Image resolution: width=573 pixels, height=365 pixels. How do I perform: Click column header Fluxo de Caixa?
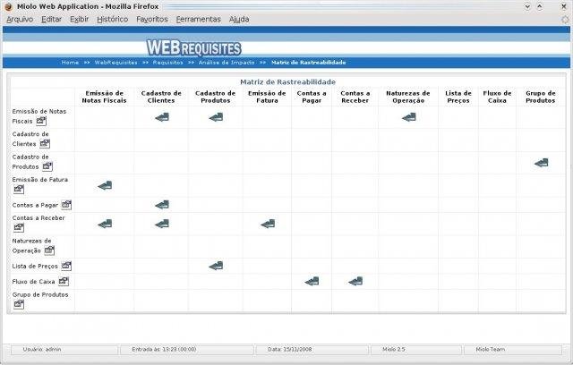[x=497, y=97]
